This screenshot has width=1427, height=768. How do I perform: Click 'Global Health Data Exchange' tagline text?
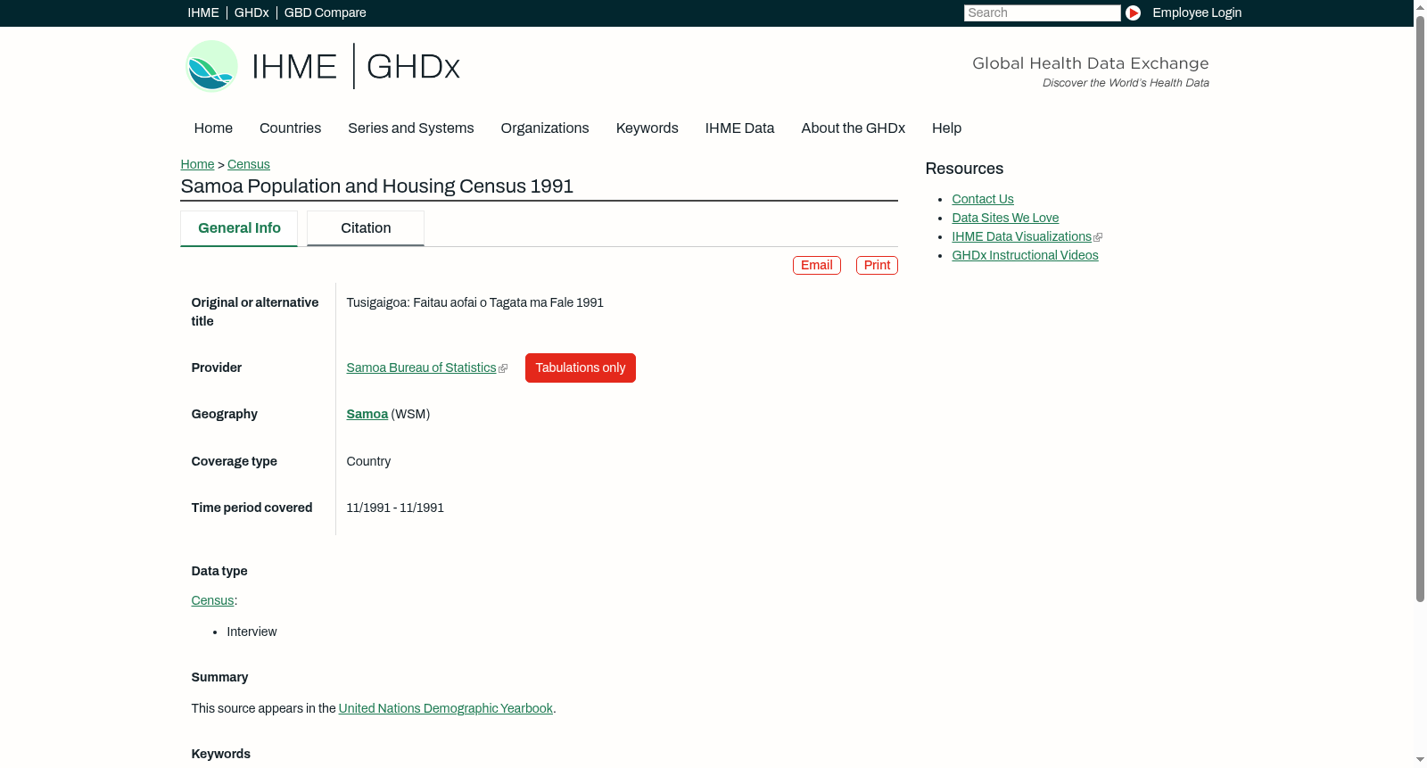coord(1091,63)
